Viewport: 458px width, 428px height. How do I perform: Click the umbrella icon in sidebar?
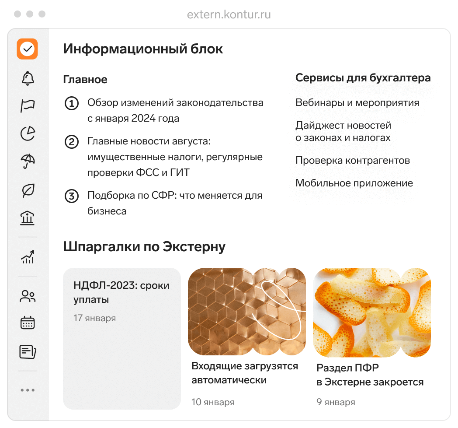click(28, 161)
